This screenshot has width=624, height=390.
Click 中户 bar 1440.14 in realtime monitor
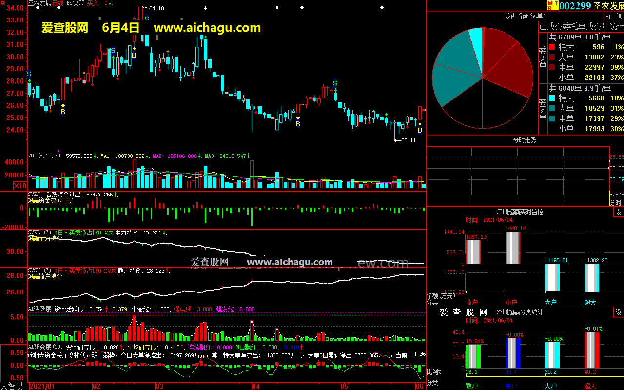point(513,248)
